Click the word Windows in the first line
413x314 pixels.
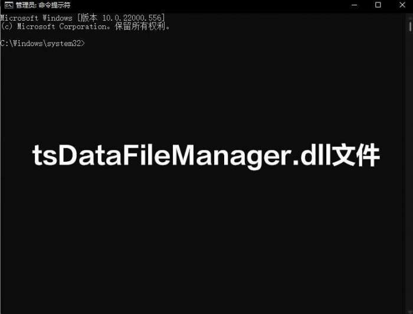pyautogui.click(x=57, y=18)
